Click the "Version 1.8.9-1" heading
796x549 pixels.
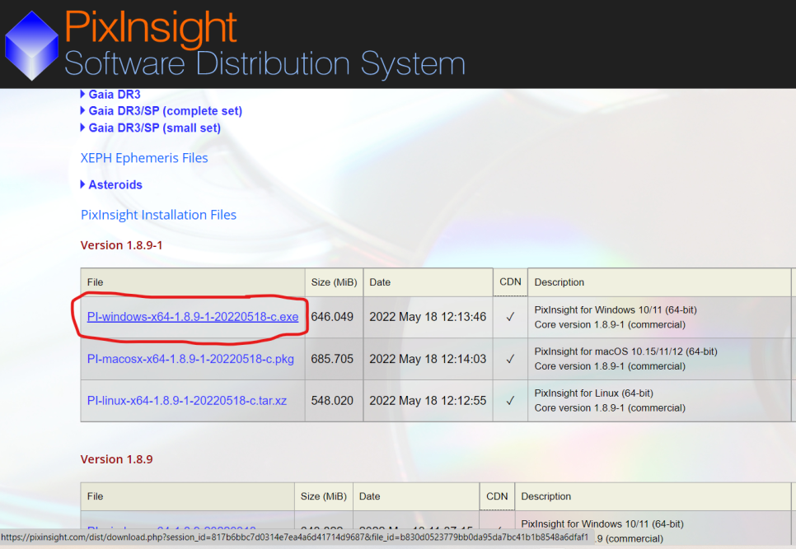pyautogui.click(x=121, y=245)
